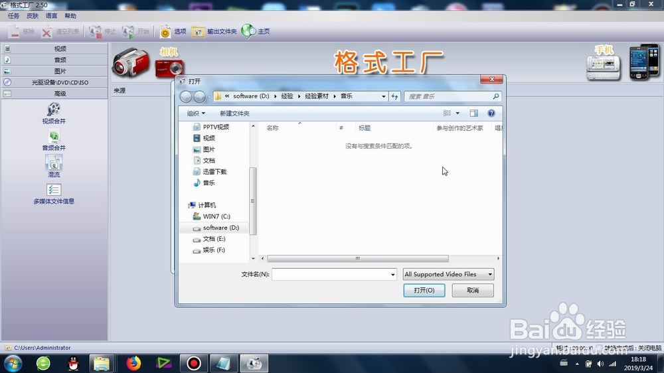Expand the 音频 category panel
This screenshot has width=664, height=373.
54,60
